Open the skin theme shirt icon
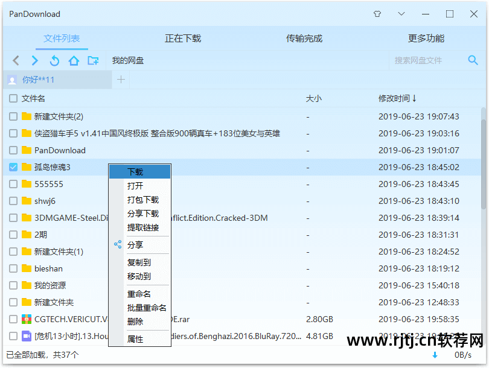This screenshot has width=489, height=368. pos(378,14)
